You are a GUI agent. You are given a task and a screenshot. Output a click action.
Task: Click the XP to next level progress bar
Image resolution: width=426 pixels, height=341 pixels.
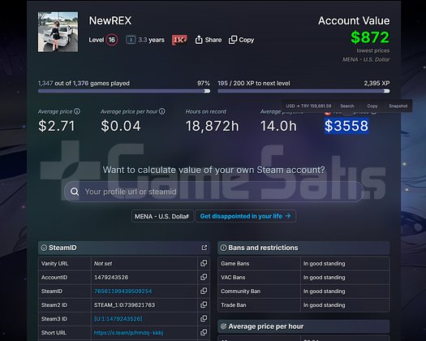(303, 91)
